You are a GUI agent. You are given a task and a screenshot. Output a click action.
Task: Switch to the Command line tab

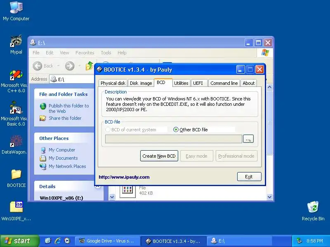point(224,83)
